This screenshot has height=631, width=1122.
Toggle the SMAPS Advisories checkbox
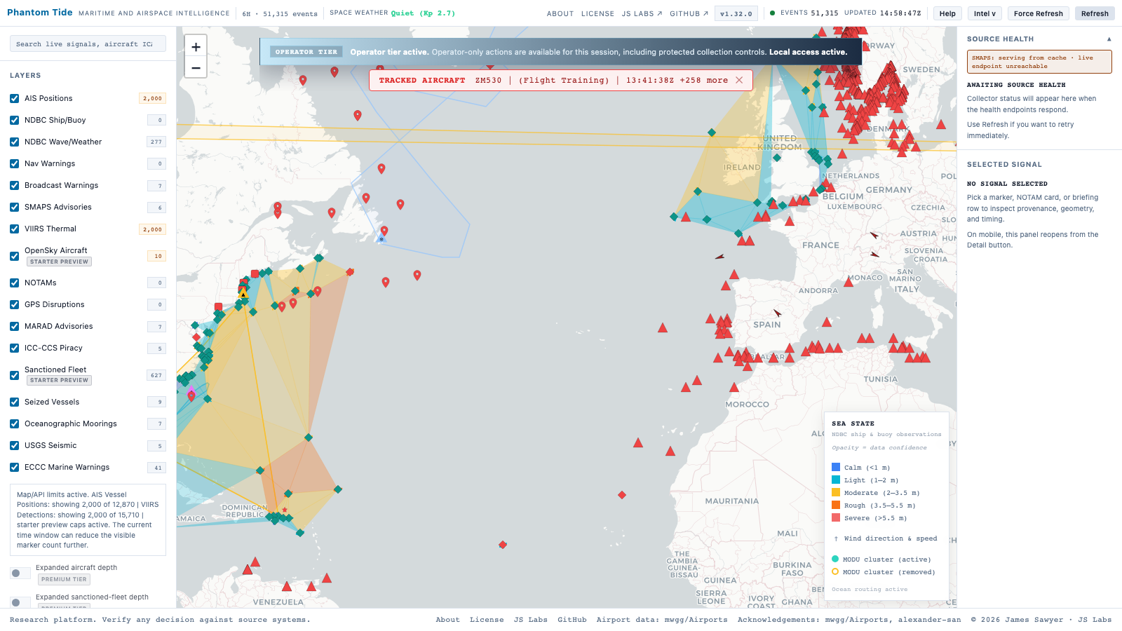click(14, 207)
